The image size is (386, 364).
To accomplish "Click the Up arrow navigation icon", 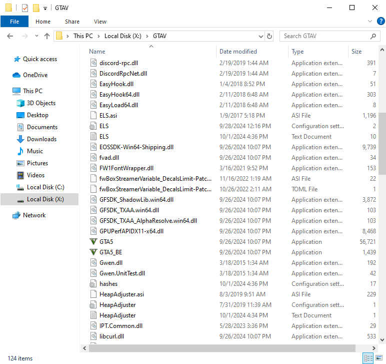I will click(47, 36).
